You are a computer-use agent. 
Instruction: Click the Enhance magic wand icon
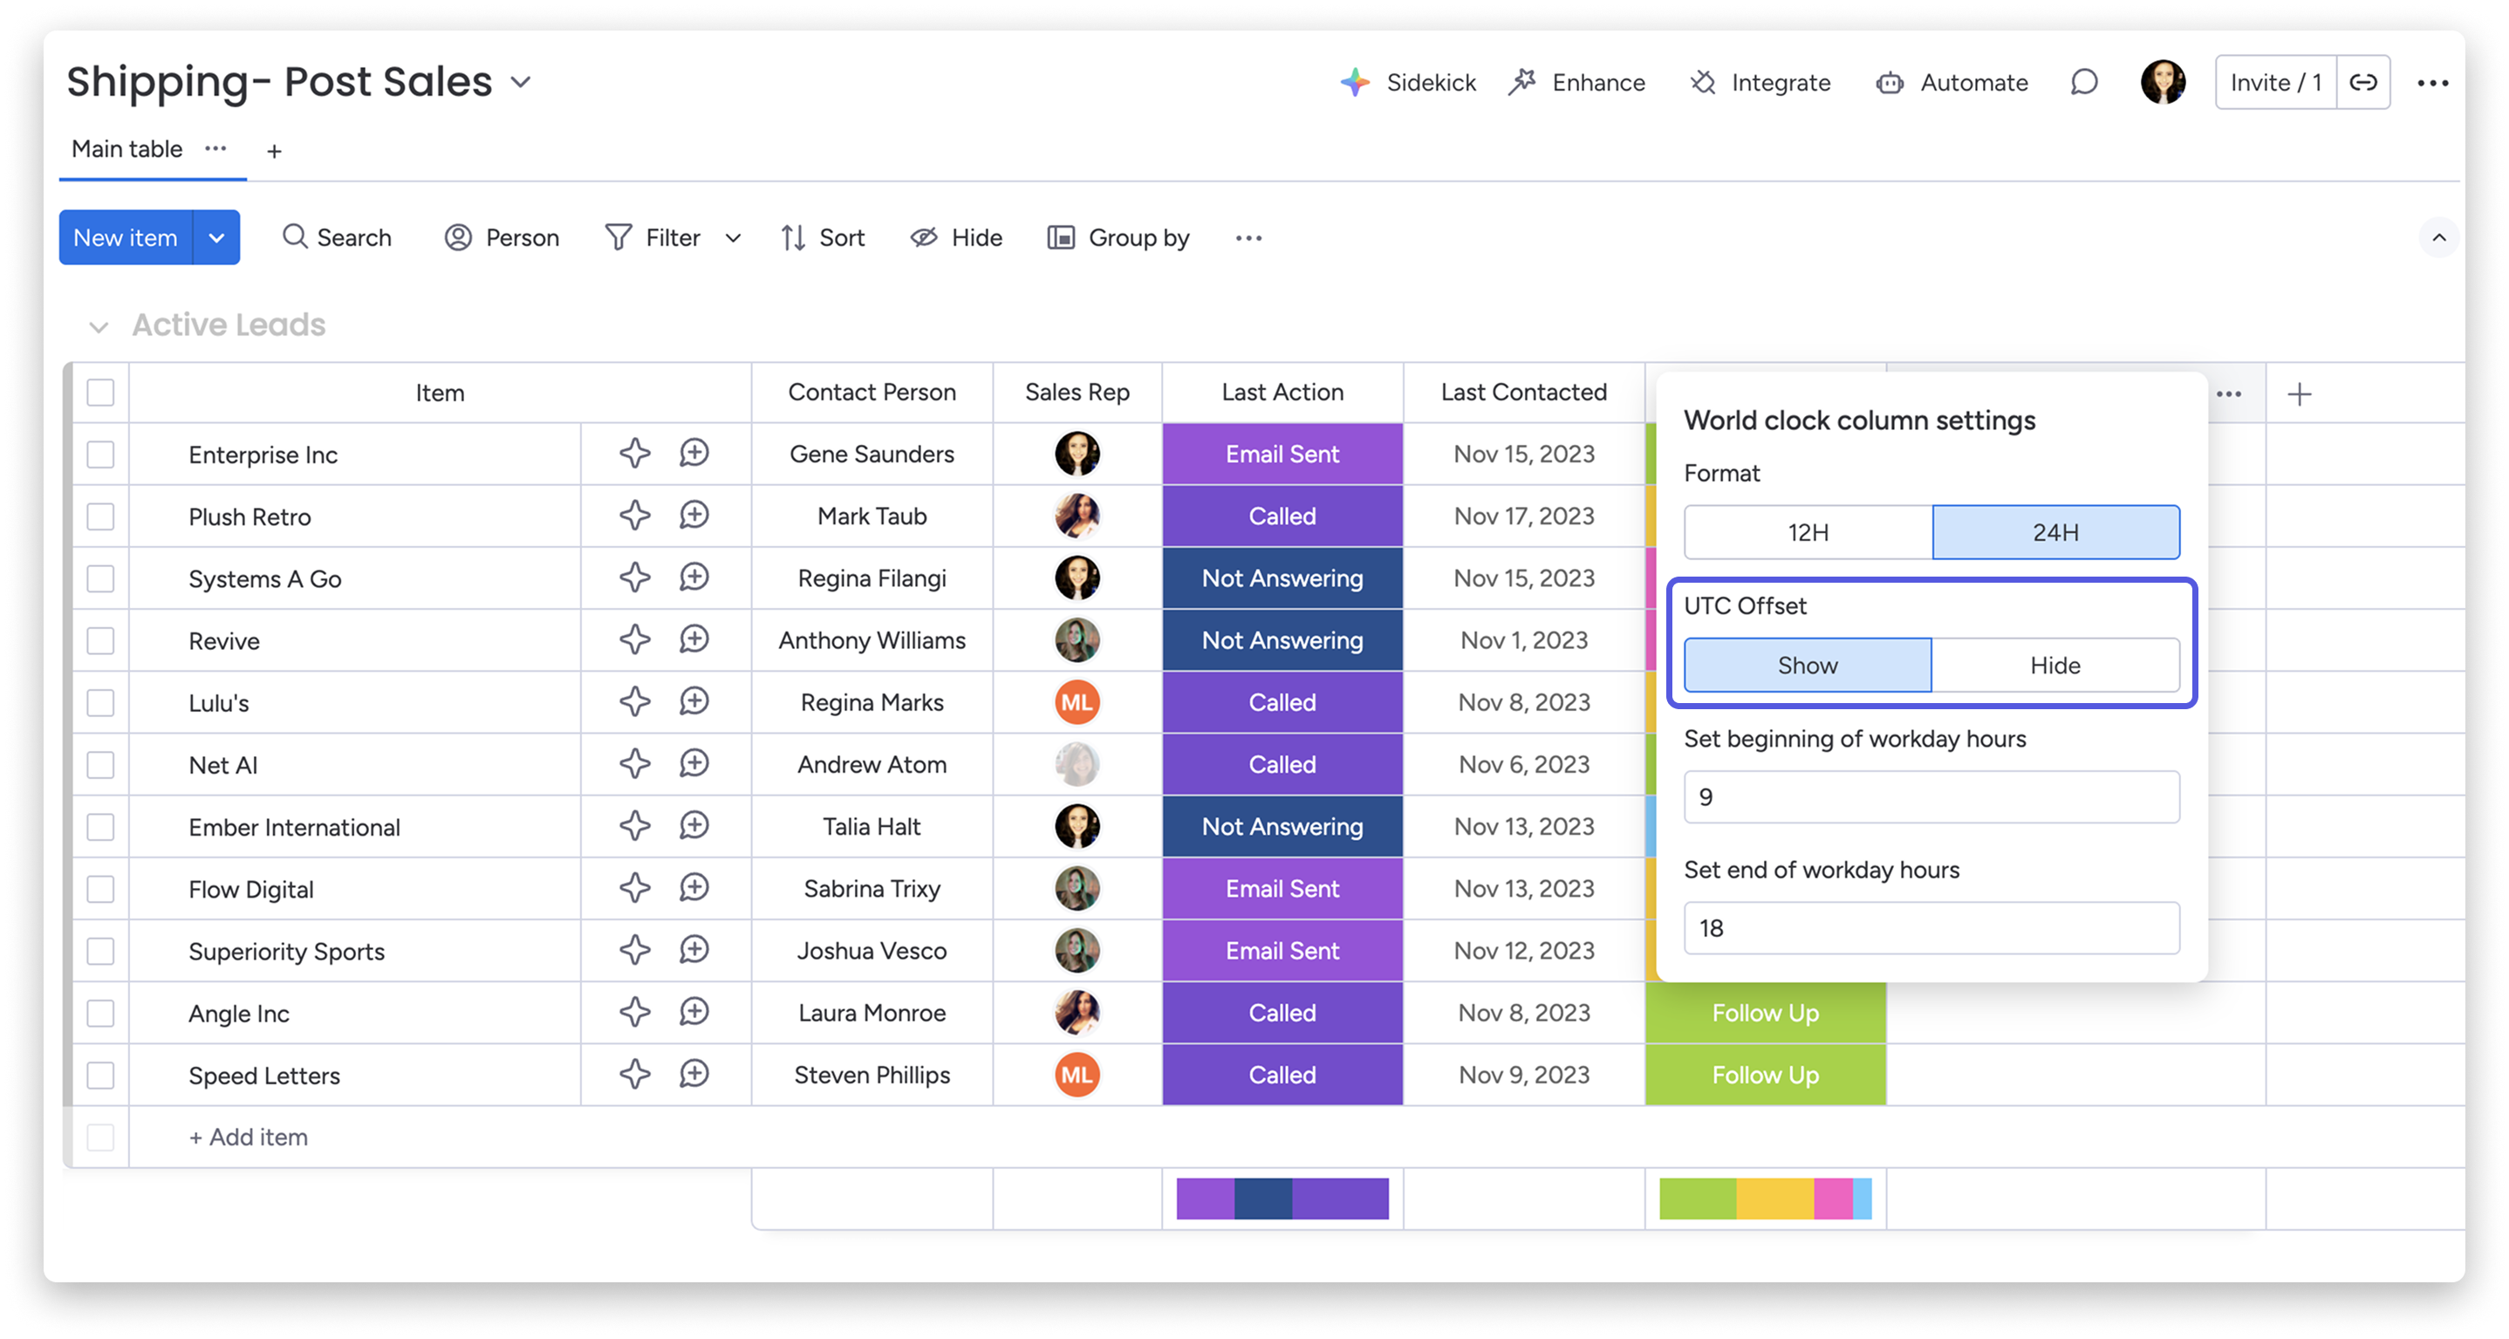[x=1522, y=83]
